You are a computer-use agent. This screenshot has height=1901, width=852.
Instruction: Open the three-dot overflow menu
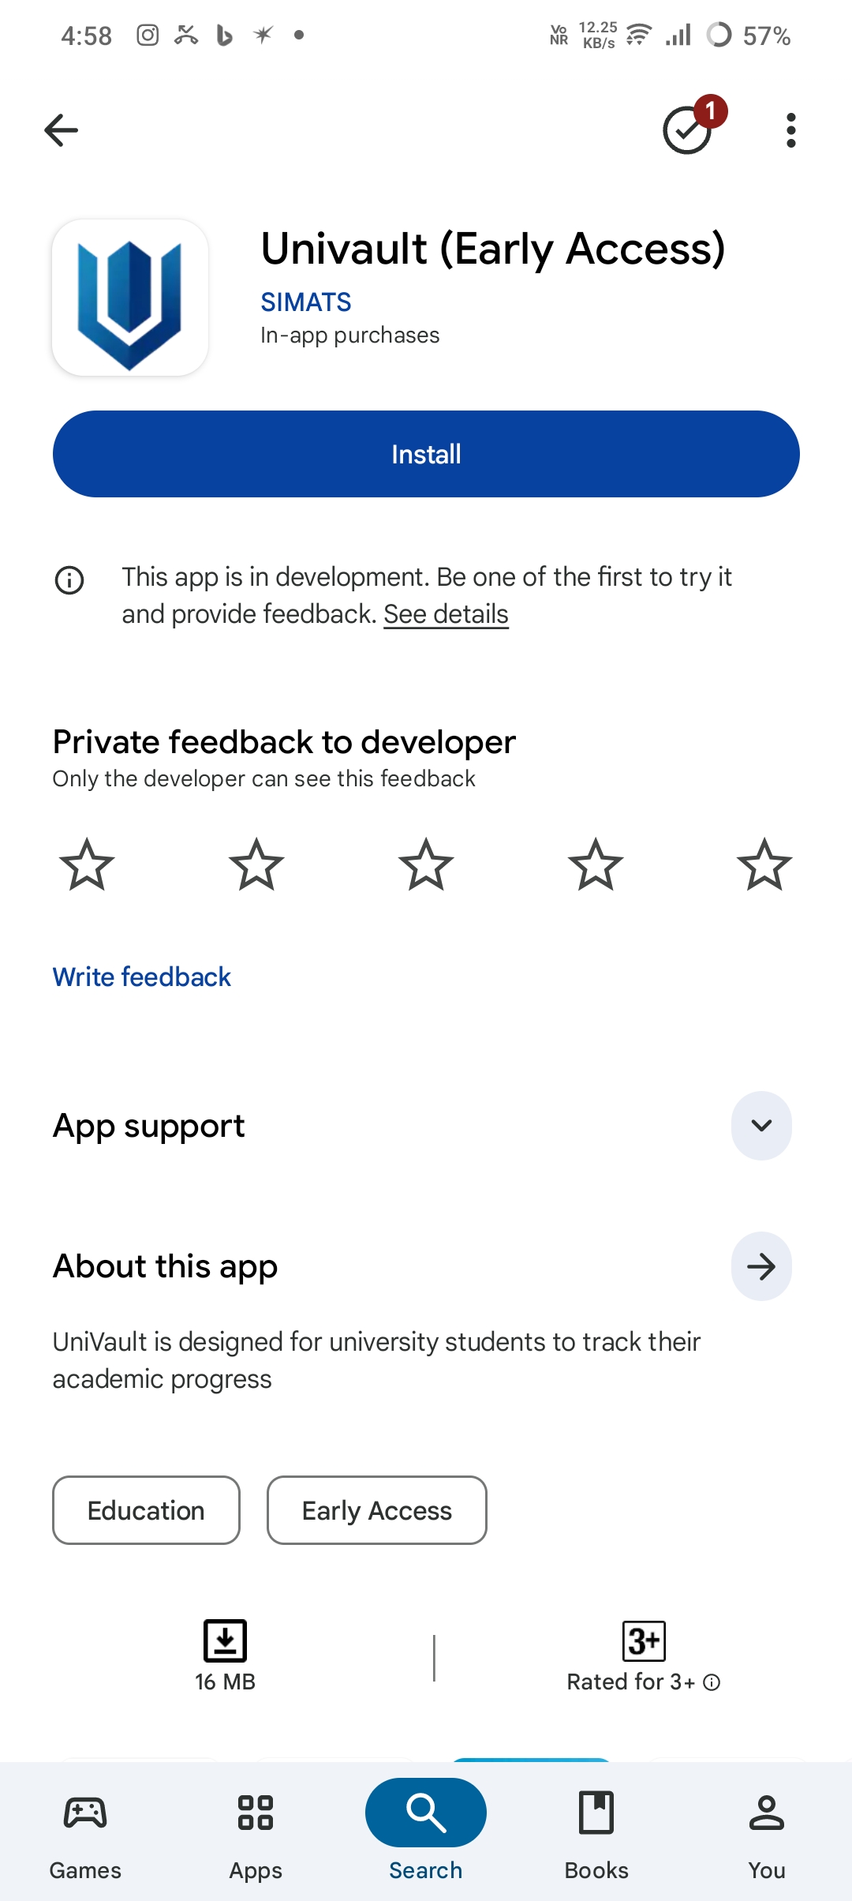[790, 130]
